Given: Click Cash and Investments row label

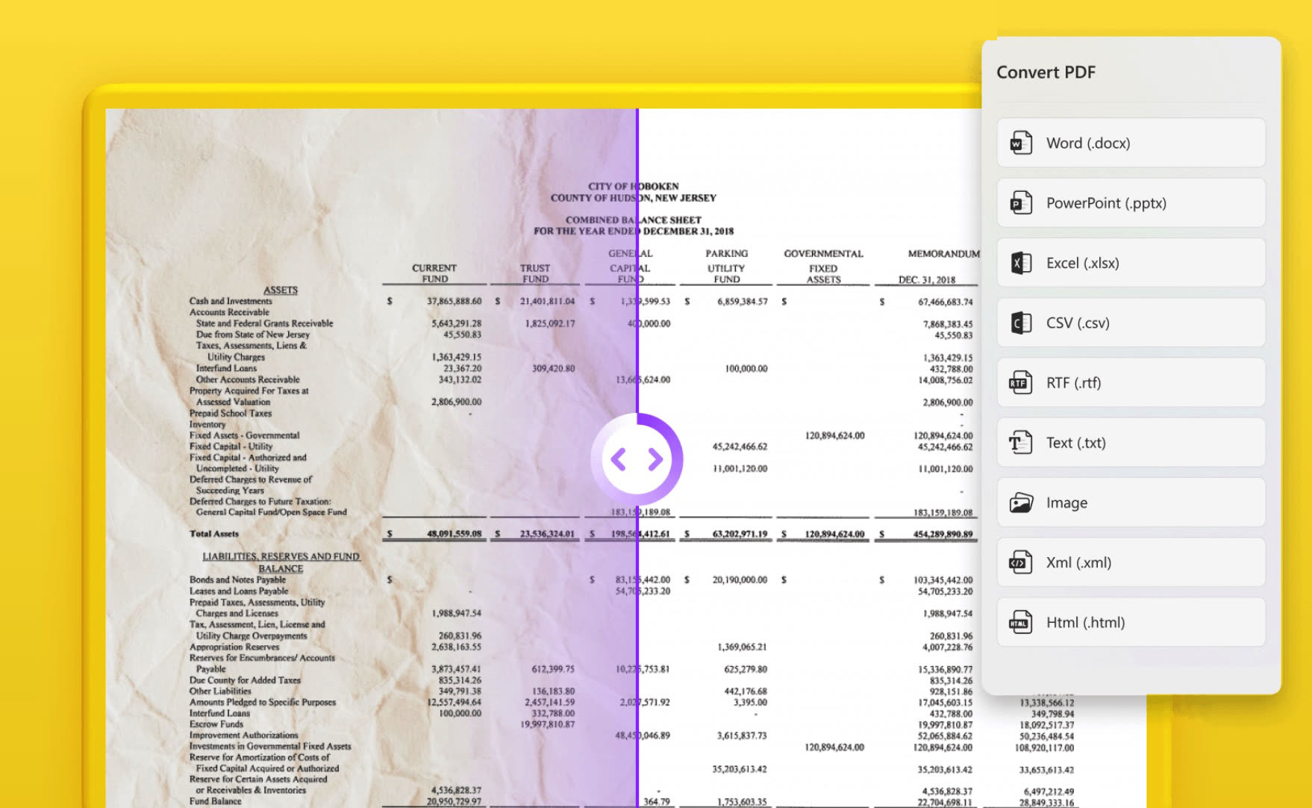Looking at the screenshot, I should pos(231,301).
